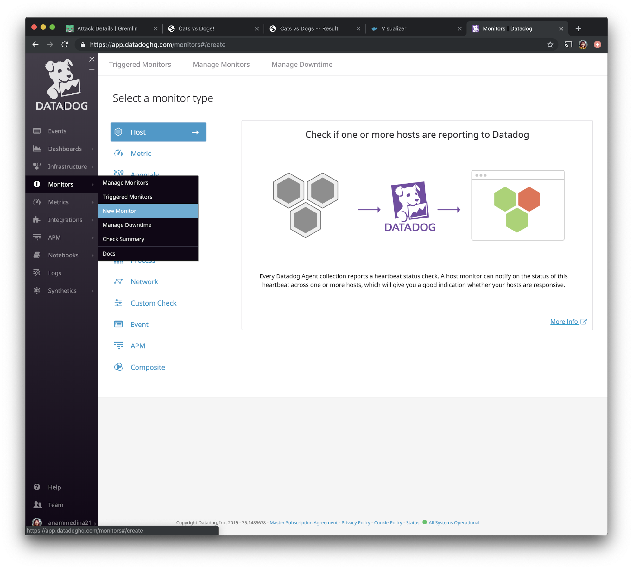Select the Host monitor type icon
Viewport: 633px width, 569px height.
(x=118, y=132)
